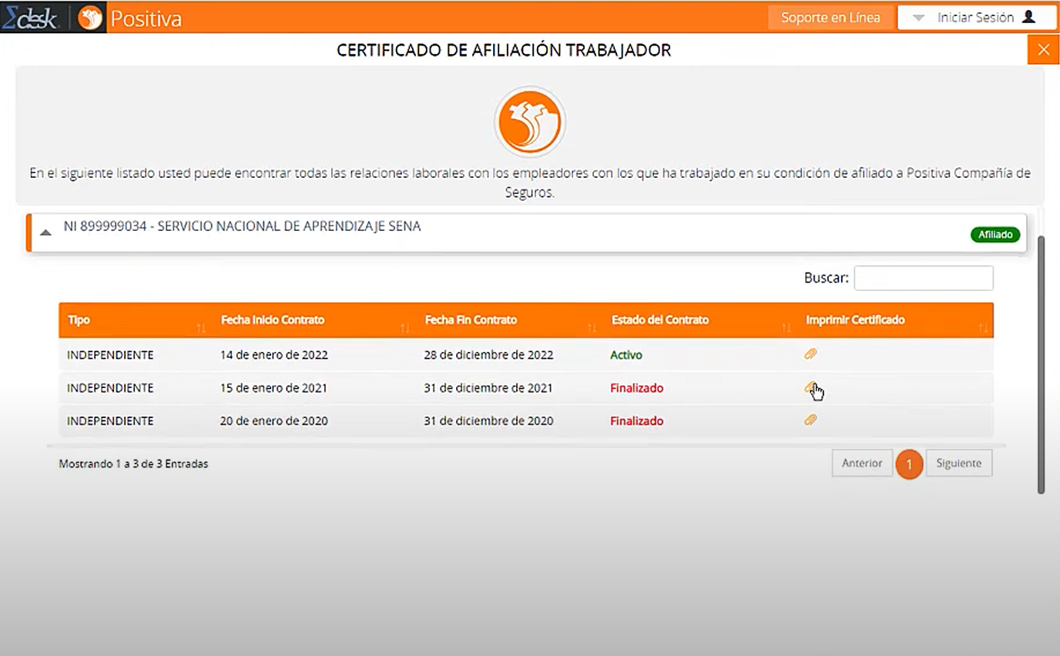The height and width of the screenshot is (656, 1060).
Task: Click inside the Buscar search field
Action: click(x=923, y=278)
